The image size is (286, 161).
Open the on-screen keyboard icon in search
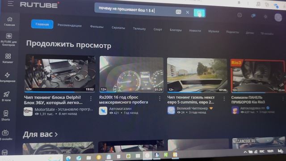(x=178, y=12)
